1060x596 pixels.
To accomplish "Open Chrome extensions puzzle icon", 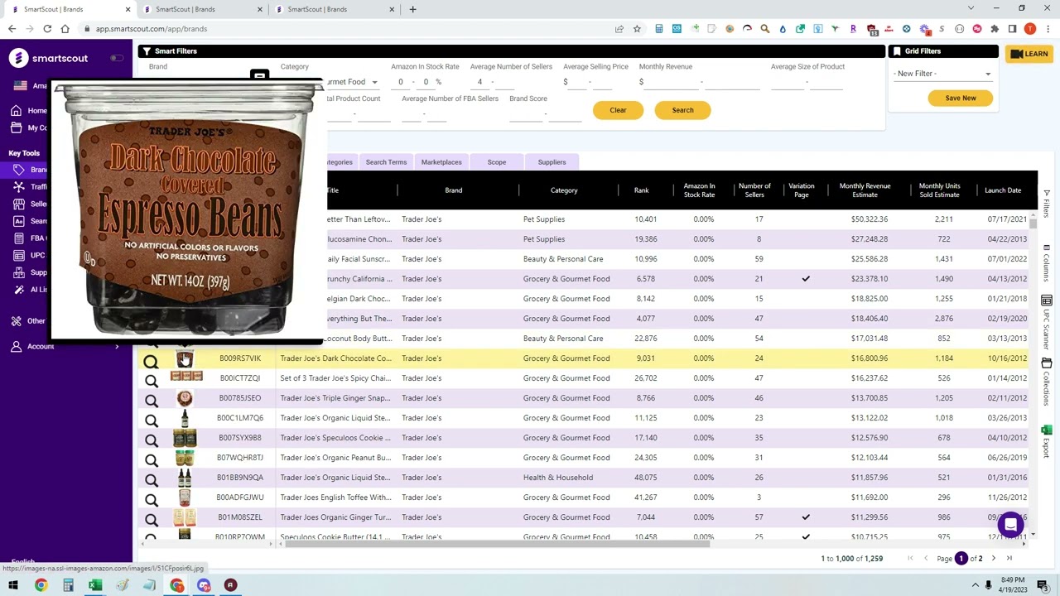I will [x=995, y=29].
